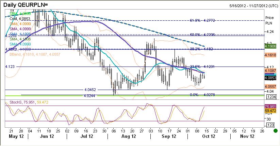The width and height of the screenshot is (280, 146).
Task: Select the green 4.1906 SMA price tag
Action: click(x=270, y=47)
